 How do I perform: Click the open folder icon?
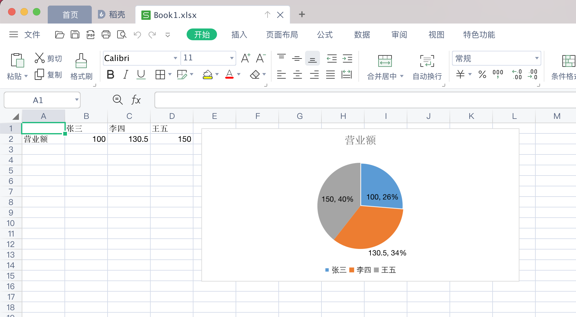(60, 34)
